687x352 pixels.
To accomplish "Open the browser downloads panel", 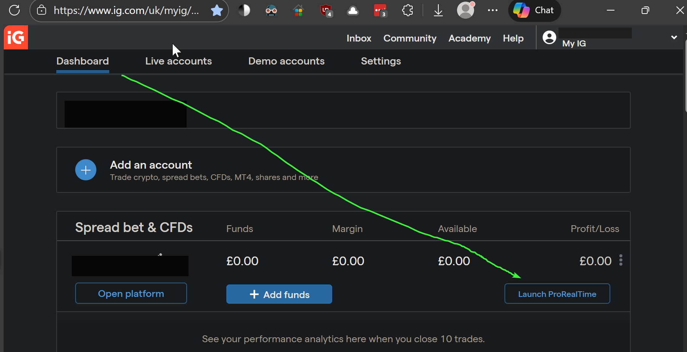I will click(438, 10).
